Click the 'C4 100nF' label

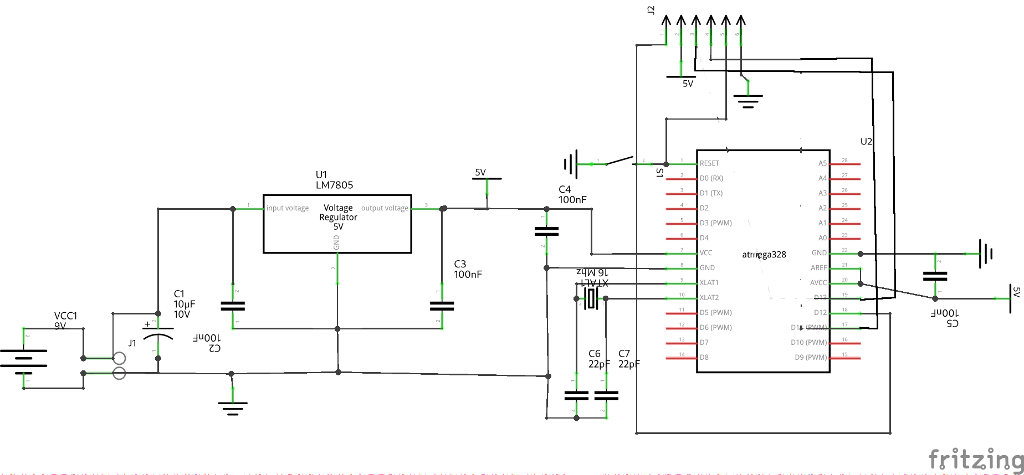click(x=572, y=195)
